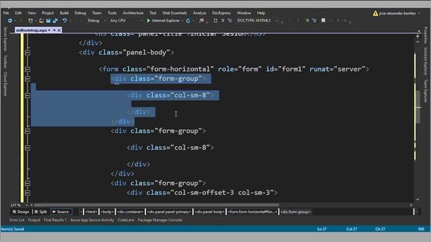
Task: Click the horizontal scrollbar thumb of the editor
Action: click(156, 205)
